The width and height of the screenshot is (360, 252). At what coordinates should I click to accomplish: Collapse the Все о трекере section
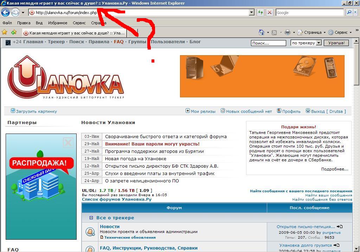91,218
